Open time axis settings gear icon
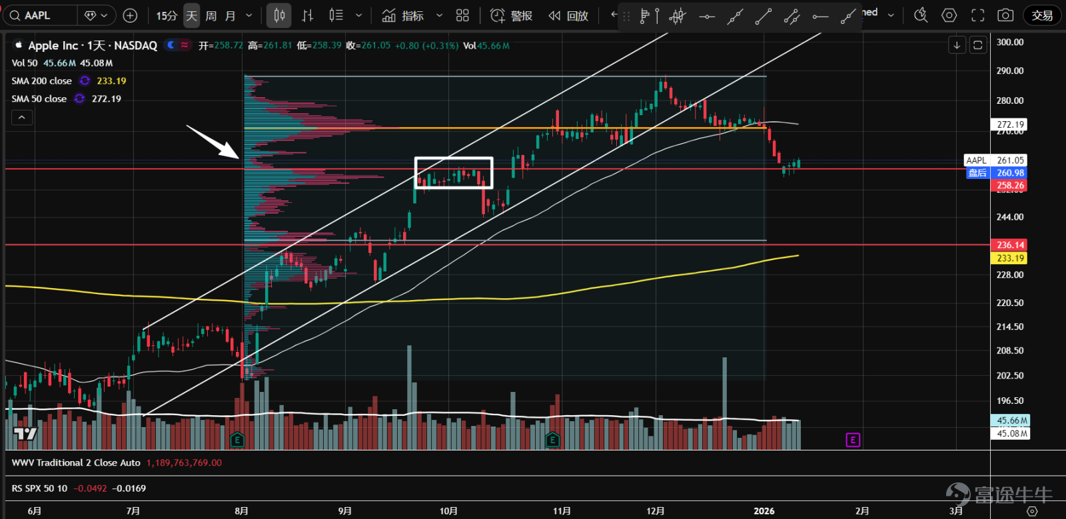This screenshot has height=519, width=1066. point(1032,511)
